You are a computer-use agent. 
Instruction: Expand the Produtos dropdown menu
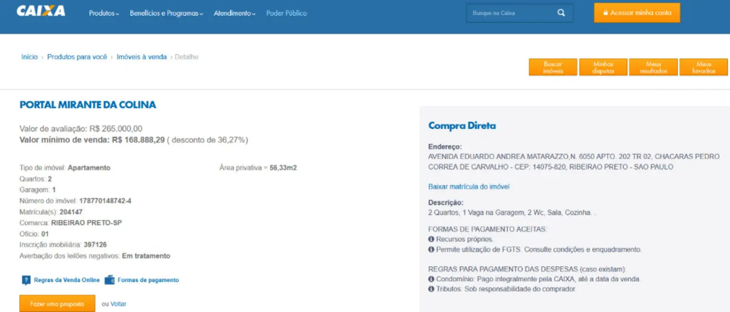pos(104,13)
